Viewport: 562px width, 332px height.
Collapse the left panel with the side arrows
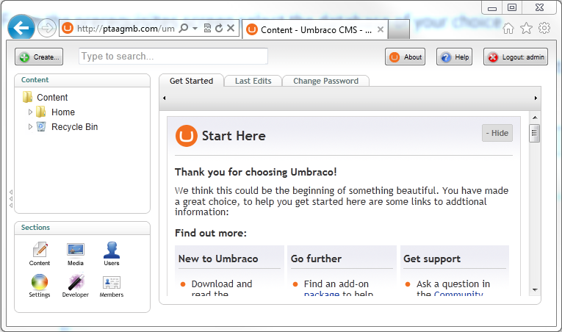click(x=11, y=198)
